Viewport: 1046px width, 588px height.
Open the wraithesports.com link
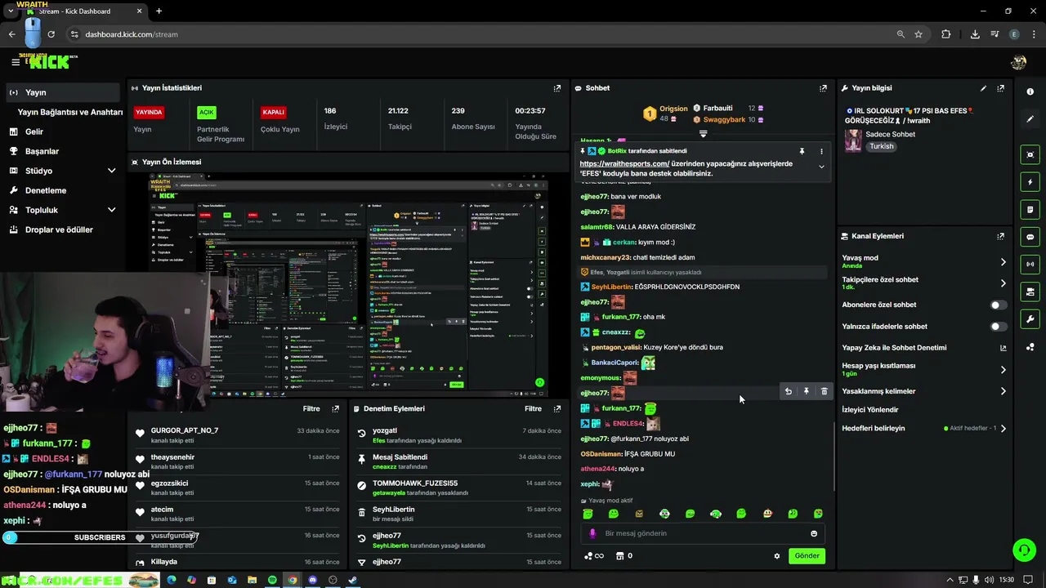[624, 163]
